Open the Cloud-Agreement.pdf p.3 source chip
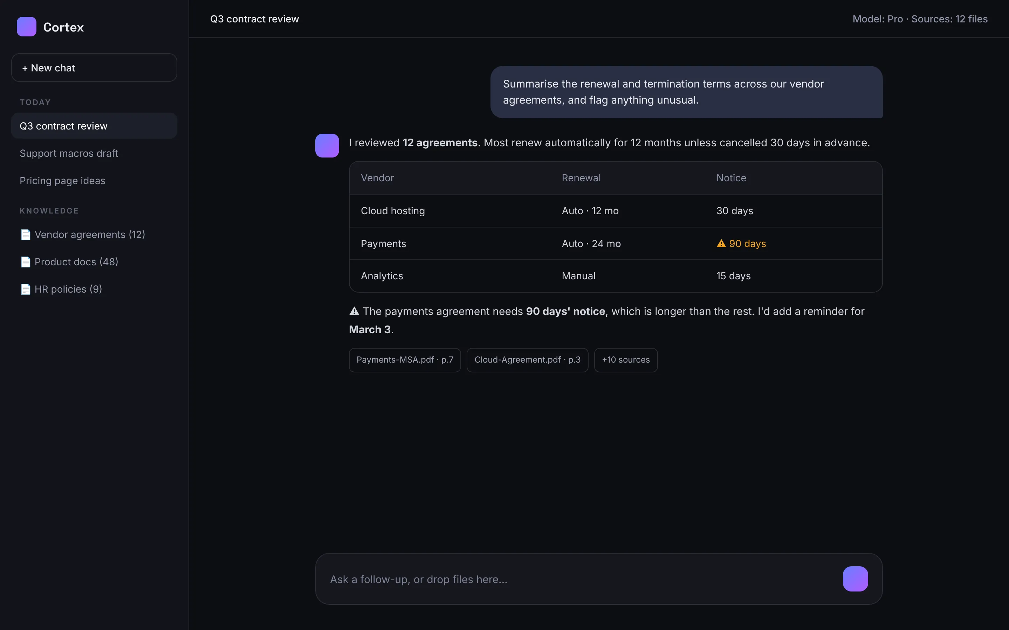 pyautogui.click(x=527, y=360)
